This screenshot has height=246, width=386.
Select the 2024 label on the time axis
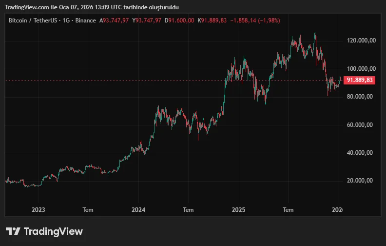[138, 210]
